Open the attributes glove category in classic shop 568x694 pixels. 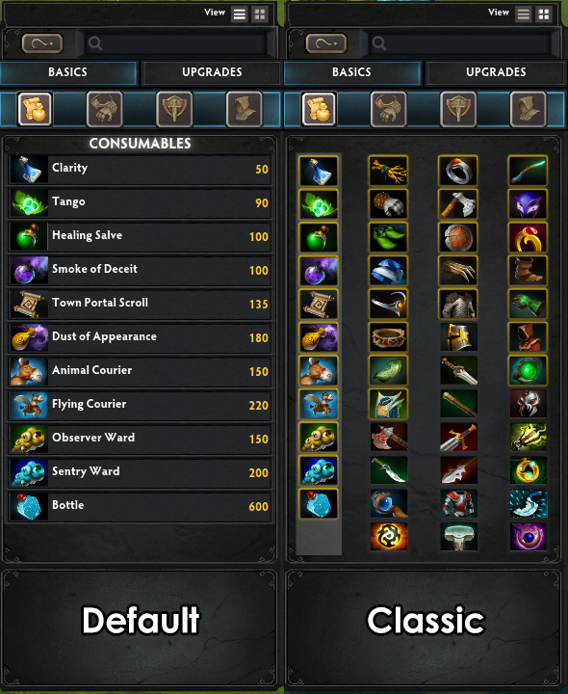(389, 109)
